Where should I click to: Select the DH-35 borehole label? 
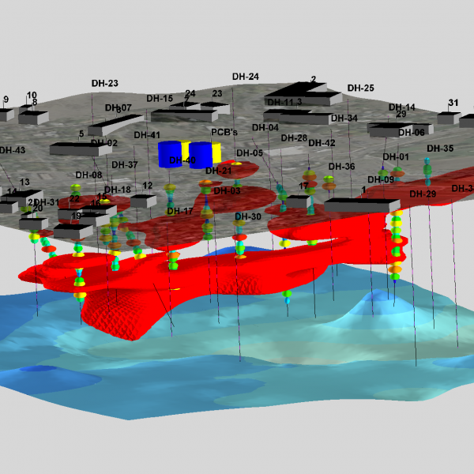pyautogui.click(x=440, y=148)
